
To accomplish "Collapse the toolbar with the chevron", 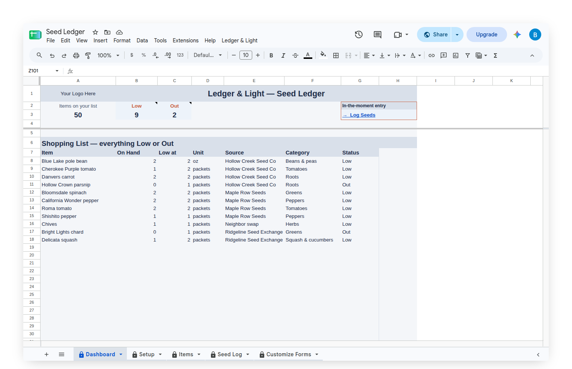I will [x=532, y=55].
